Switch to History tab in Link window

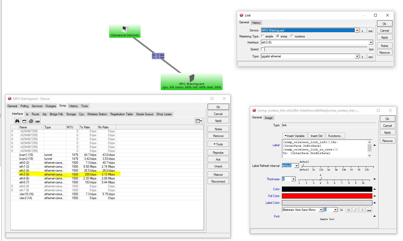(x=256, y=23)
